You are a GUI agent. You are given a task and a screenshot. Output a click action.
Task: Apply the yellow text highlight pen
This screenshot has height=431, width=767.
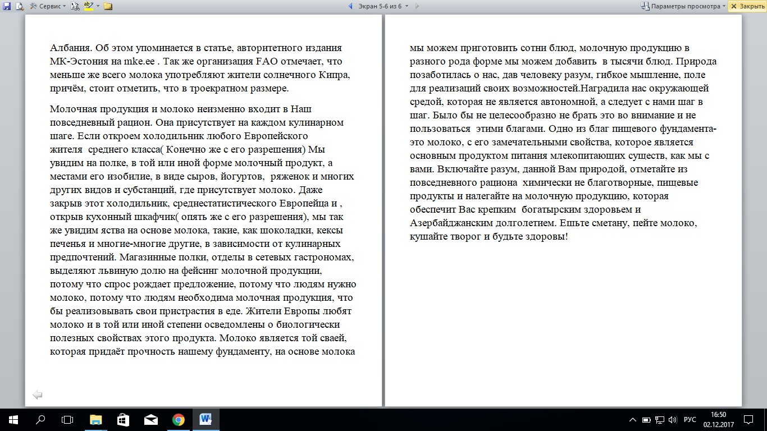pyautogui.click(x=89, y=6)
